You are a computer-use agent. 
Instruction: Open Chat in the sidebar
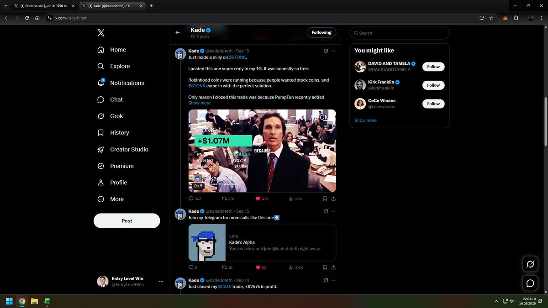click(110, 99)
